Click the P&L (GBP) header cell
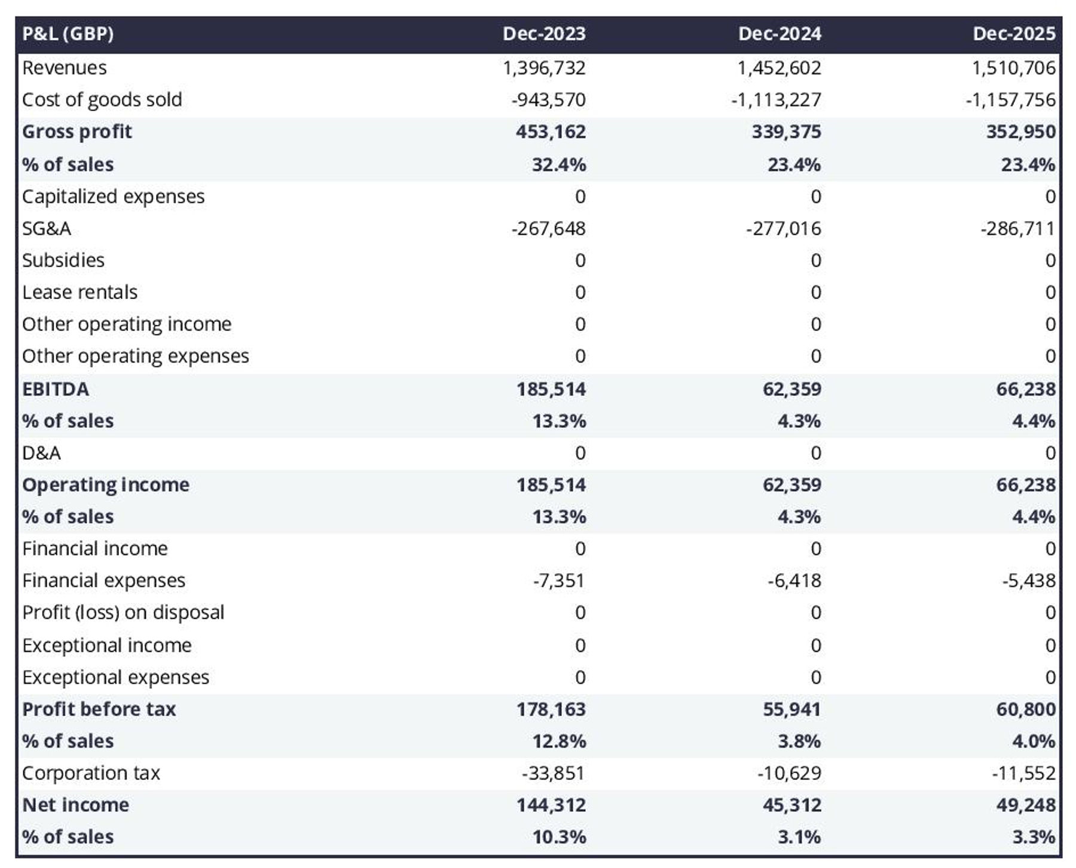This screenshot has height=868, width=1076. coord(68,33)
